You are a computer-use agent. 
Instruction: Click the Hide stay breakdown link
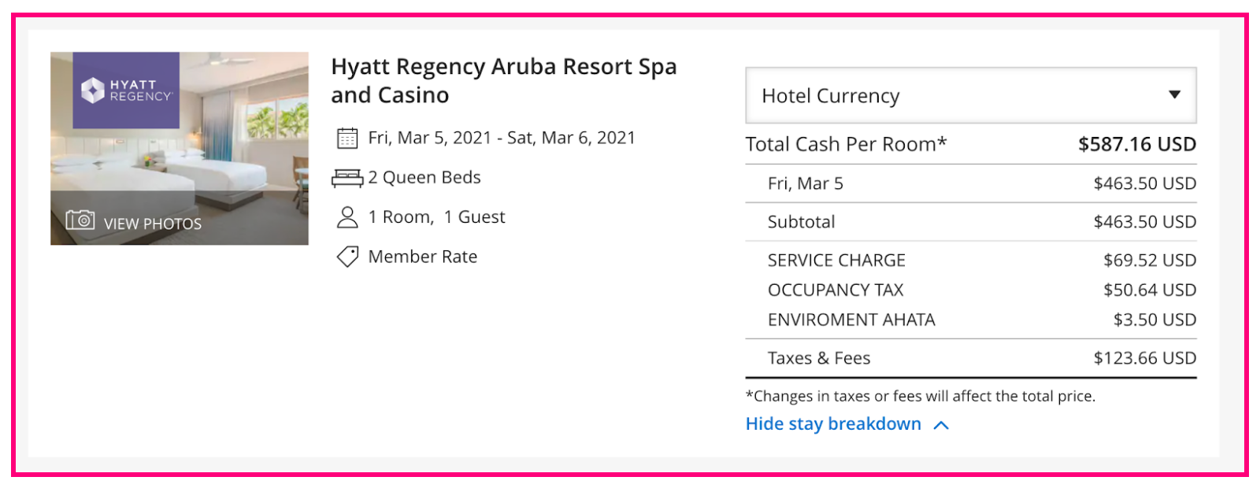click(x=833, y=424)
